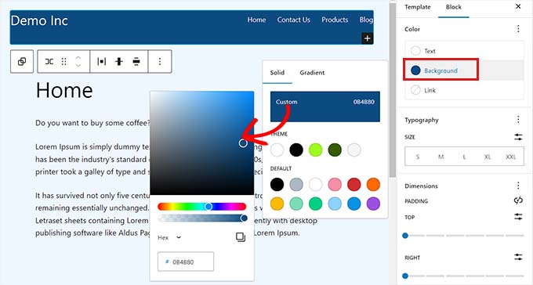This screenshot has height=285, width=533.
Task: Open Color panel options menu
Action: point(518,29)
